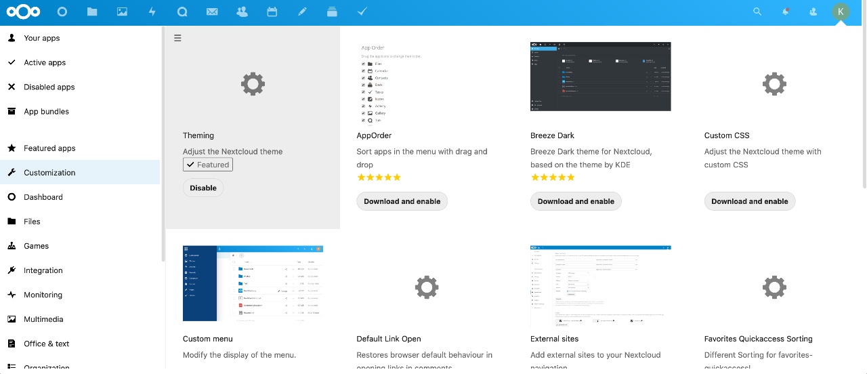Select Disabled apps in sidebar
The height and width of the screenshot is (374, 867).
point(80,87)
